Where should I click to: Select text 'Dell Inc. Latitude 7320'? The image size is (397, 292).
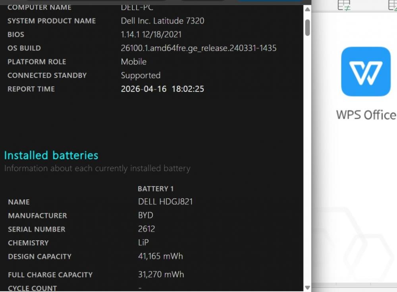(x=162, y=21)
